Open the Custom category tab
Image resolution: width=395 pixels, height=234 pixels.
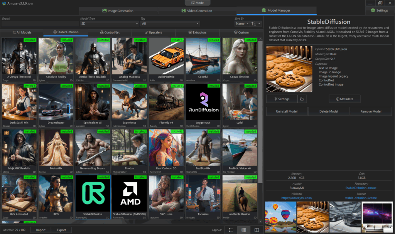[241, 32]
